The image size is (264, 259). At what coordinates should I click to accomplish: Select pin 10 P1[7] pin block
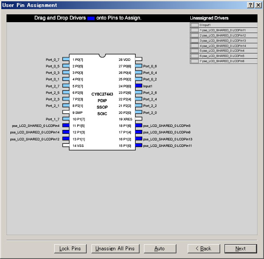pos(66,119)
